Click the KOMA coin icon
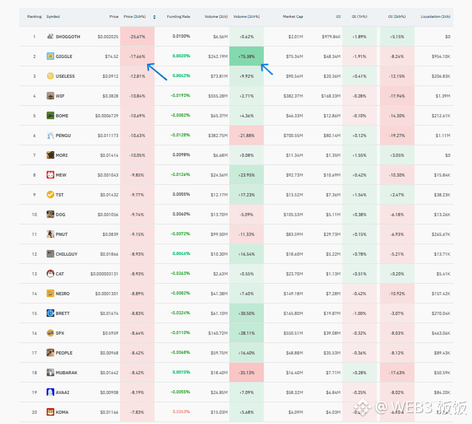The width and height of the screenshot is (472, 424). [50, 412]
